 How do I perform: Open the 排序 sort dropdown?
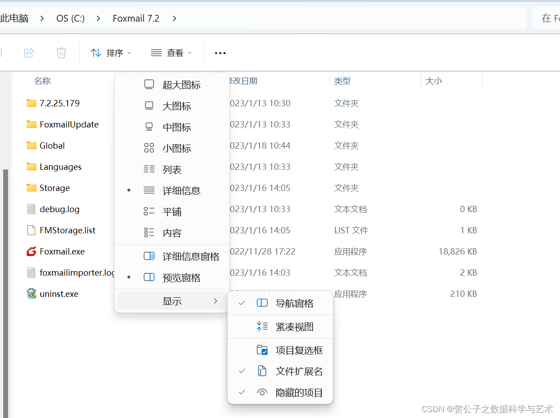[x=111, y=53]
